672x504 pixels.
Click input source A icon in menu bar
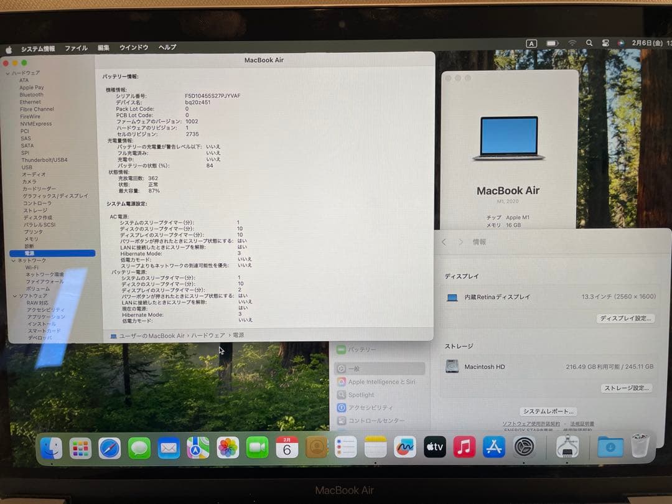[x=531, y=44]
